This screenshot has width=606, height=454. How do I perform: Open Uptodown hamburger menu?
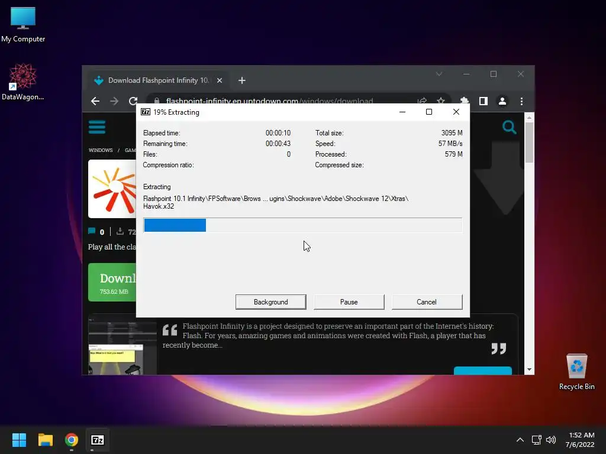pos(97,127)
